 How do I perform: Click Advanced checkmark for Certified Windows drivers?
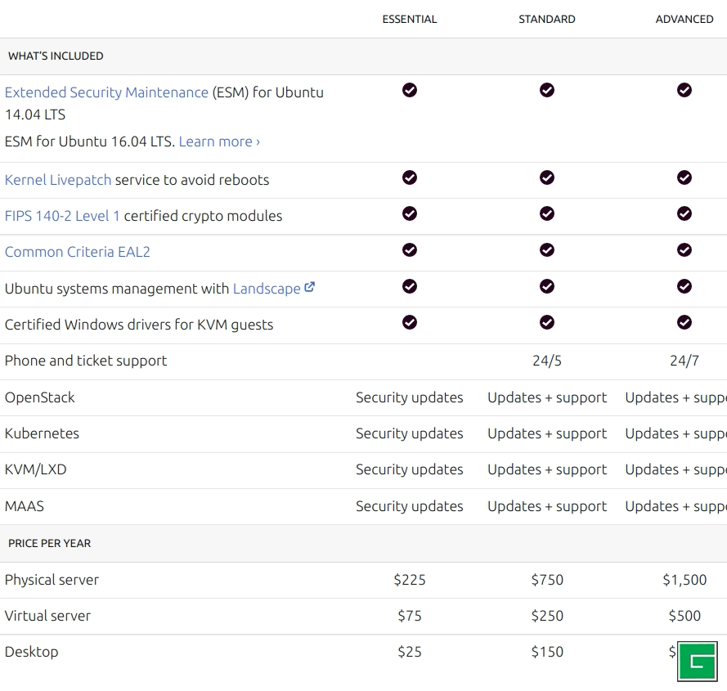[x=684, y=322]
